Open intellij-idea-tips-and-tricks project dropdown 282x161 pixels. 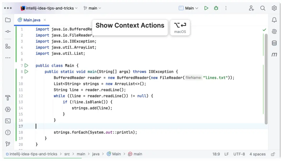[x=49, y=8]
